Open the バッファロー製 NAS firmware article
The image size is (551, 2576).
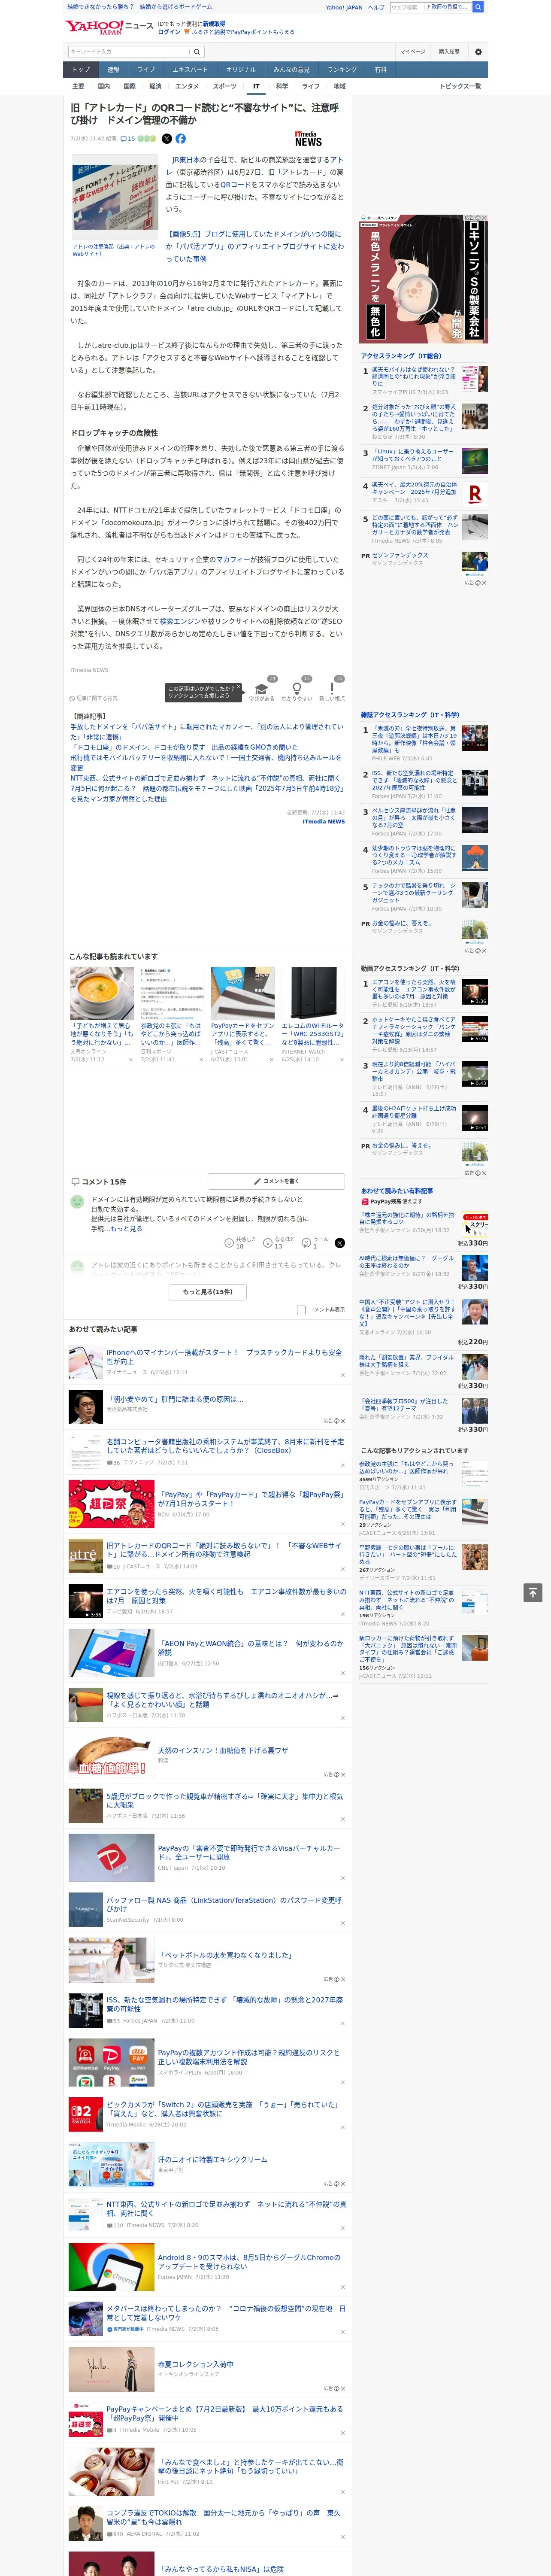224,1904
